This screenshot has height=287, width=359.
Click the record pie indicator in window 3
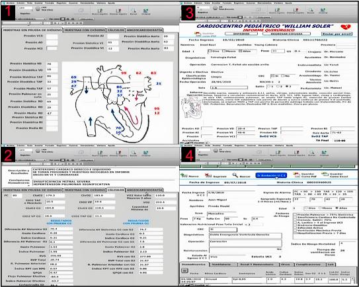point(216,8)
